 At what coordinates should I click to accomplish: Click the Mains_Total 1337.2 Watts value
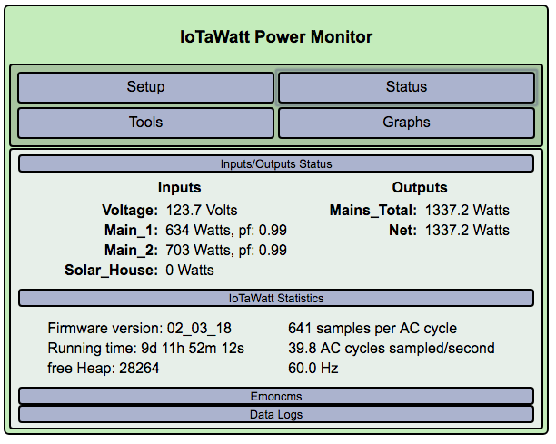467,210
